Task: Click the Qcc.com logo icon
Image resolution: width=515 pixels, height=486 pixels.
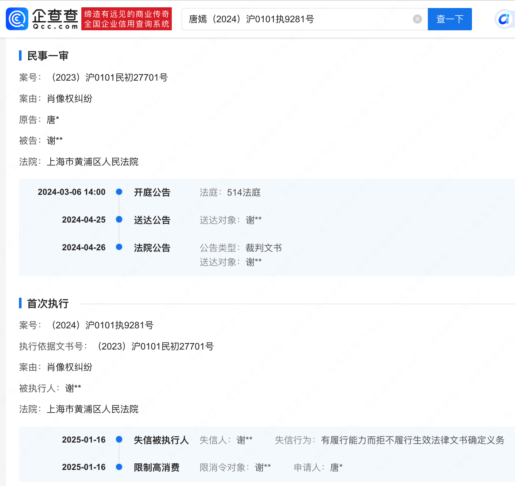Action: tap(17, 19)
